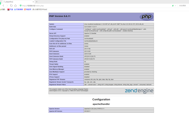Click the Registered Stream Filters label
189x113 pixels.
[57, 85]
